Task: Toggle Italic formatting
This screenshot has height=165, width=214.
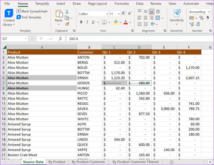Action: pos(87,22)
